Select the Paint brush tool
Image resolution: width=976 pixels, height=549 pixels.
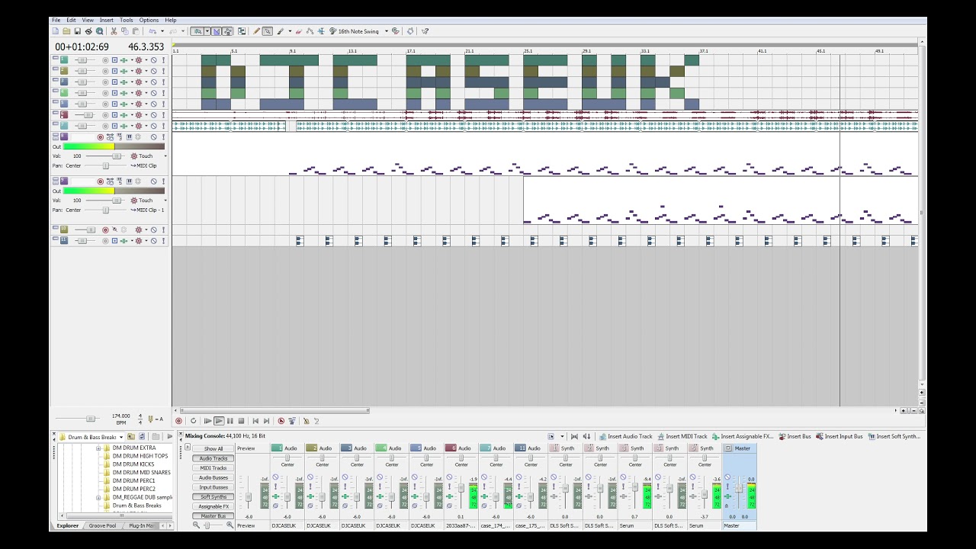coord(281,31)
